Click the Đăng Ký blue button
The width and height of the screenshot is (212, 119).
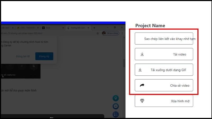click(44, 56)
